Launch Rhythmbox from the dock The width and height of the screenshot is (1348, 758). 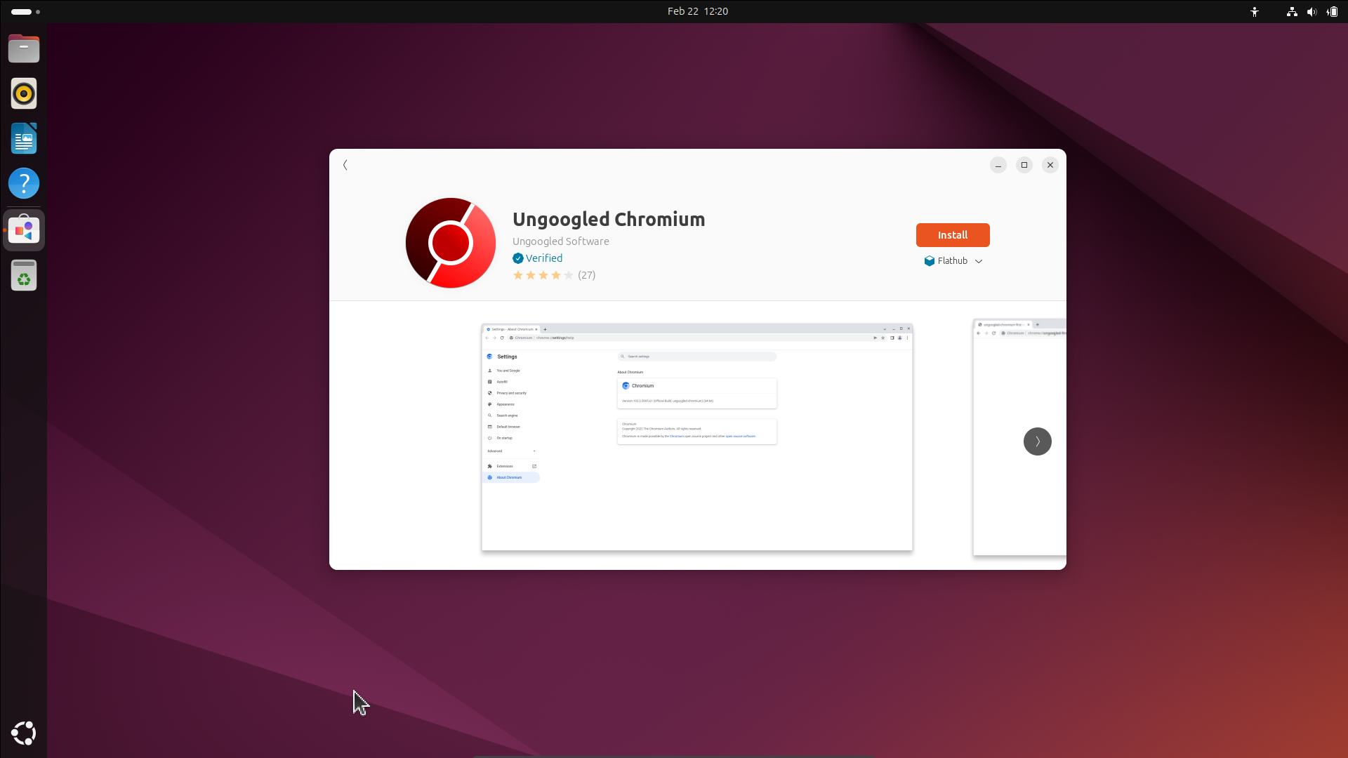point(24,93)
